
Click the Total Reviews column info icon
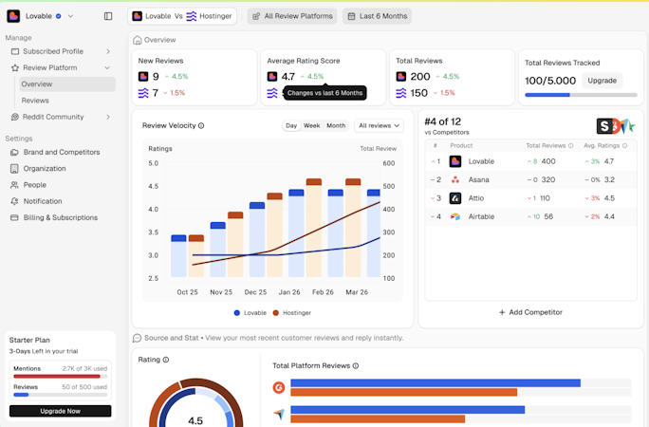571,145
